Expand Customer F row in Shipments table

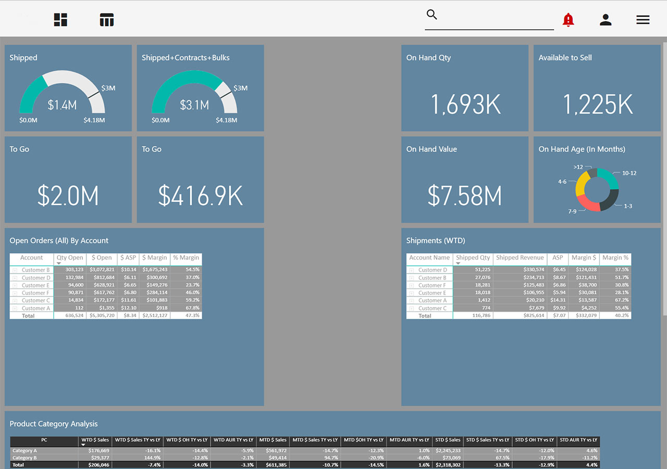(x=412, y=286)
